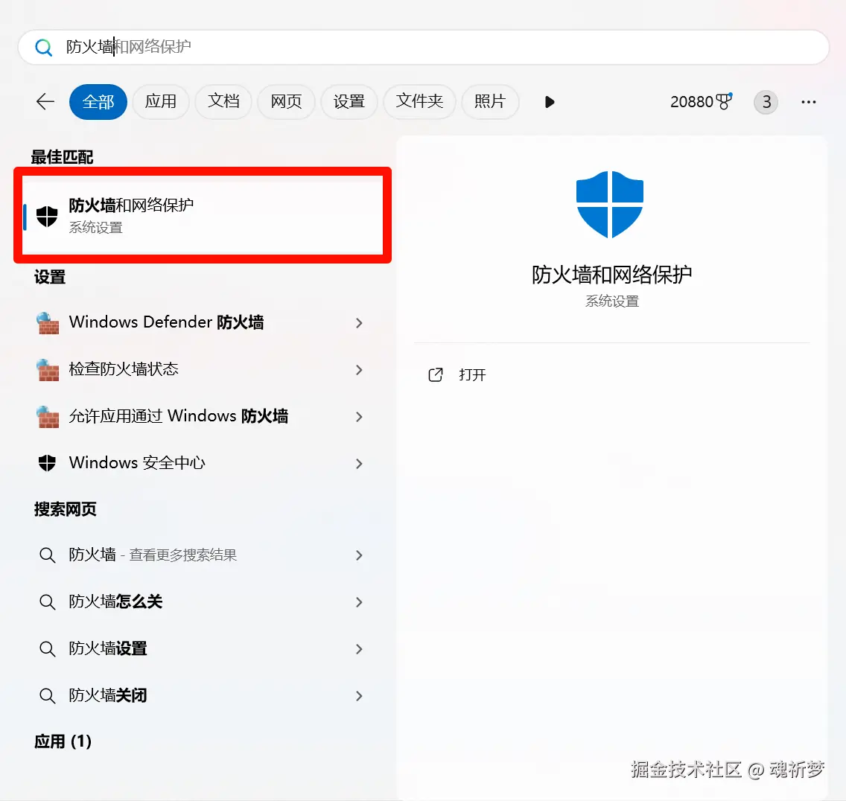Expand 防火墙关闭 chevron
The height and width of the screenshot is (801, 846).
click(359, 696)
